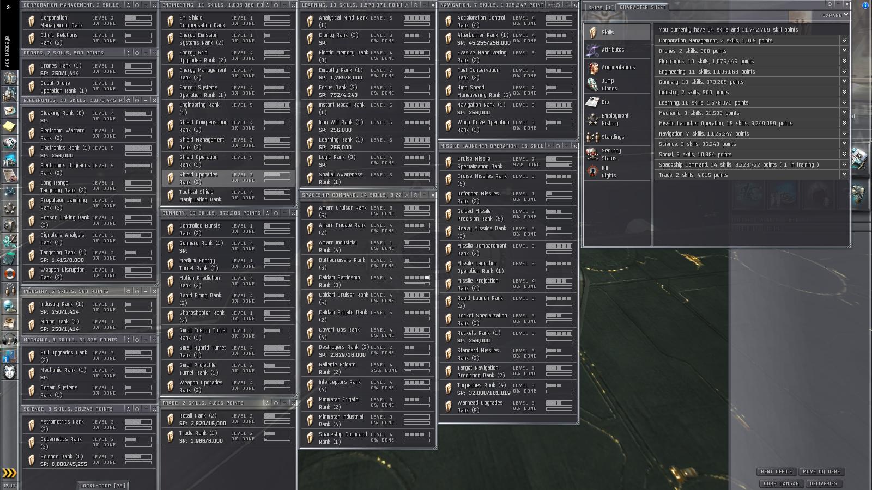The image size is (872, 490).
Task: Open the Employment History section
Action: [x=617, y=120]
